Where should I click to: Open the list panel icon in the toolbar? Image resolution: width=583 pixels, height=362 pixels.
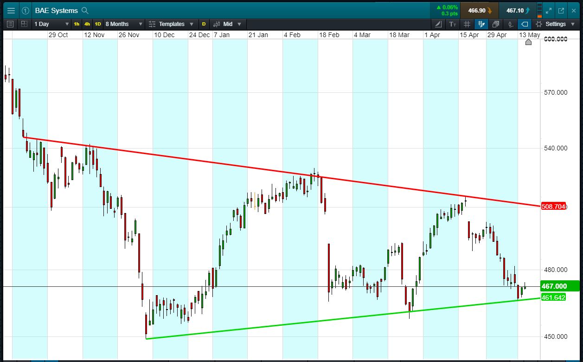(11, 24)
